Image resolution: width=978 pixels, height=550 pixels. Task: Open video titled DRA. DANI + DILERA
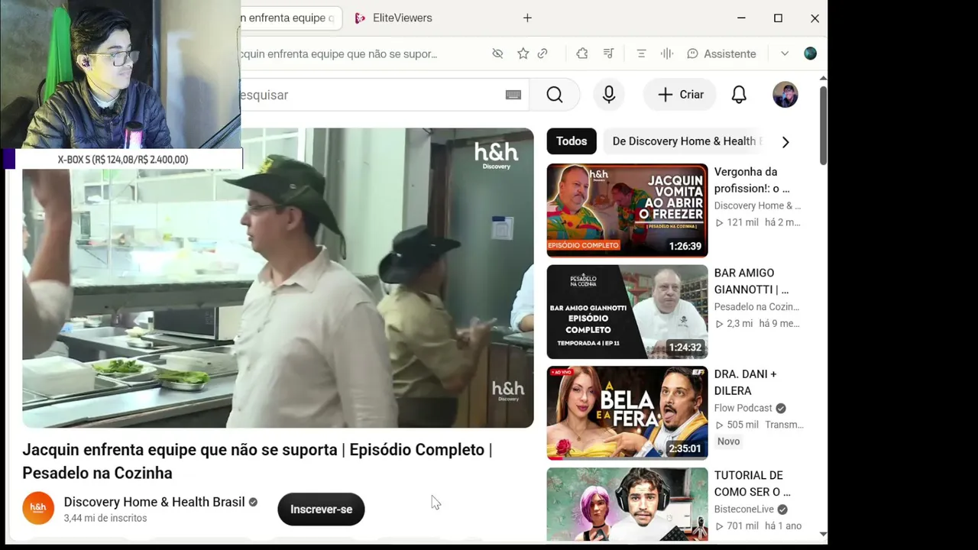click(x=745, y=383)
